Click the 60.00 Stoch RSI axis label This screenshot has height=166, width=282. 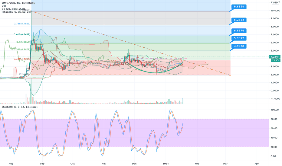pyautogui.click(x=273, y=128)
